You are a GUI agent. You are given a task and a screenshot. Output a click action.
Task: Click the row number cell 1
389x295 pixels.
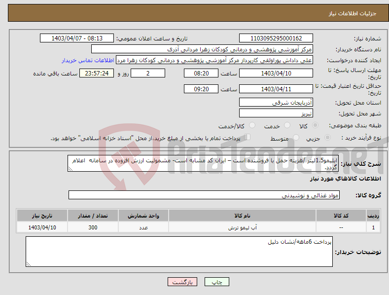click(373, 227)
